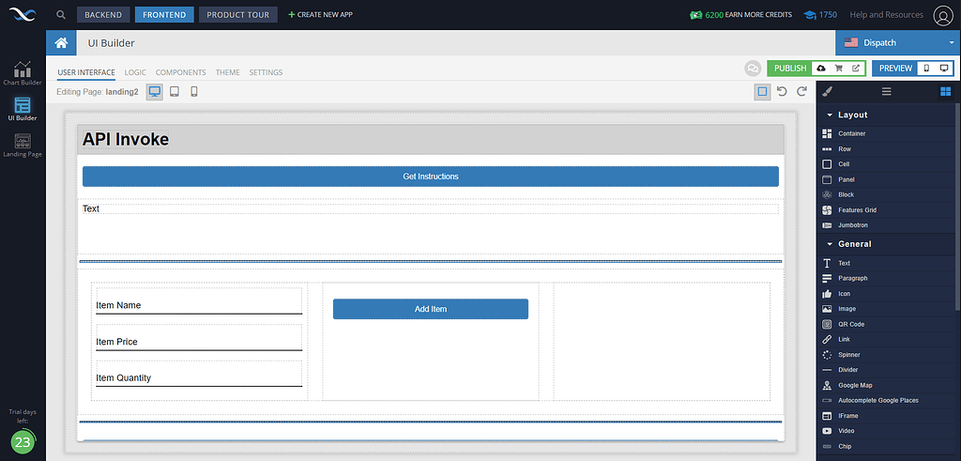Collapse the Layout section

pyautogui.click(x=830, y=115)
